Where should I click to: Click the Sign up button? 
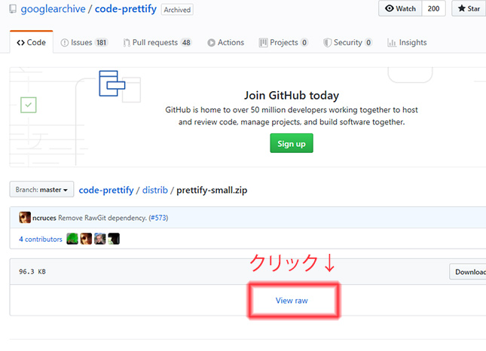[x=292, y=143]
